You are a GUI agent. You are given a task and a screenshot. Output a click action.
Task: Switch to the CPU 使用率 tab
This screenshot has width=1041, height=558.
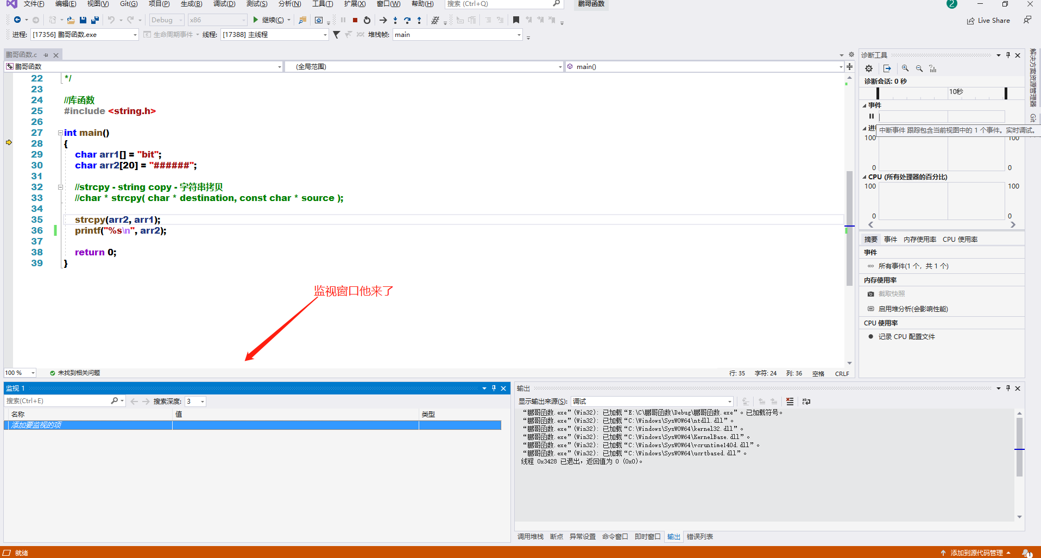tap(960, 240)
